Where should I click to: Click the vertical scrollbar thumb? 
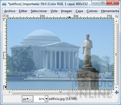[x=116, y=54]
